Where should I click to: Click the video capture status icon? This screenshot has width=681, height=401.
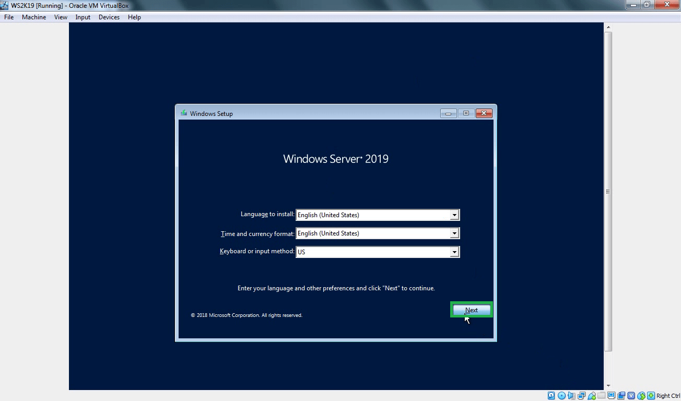(x=621, y=396)
